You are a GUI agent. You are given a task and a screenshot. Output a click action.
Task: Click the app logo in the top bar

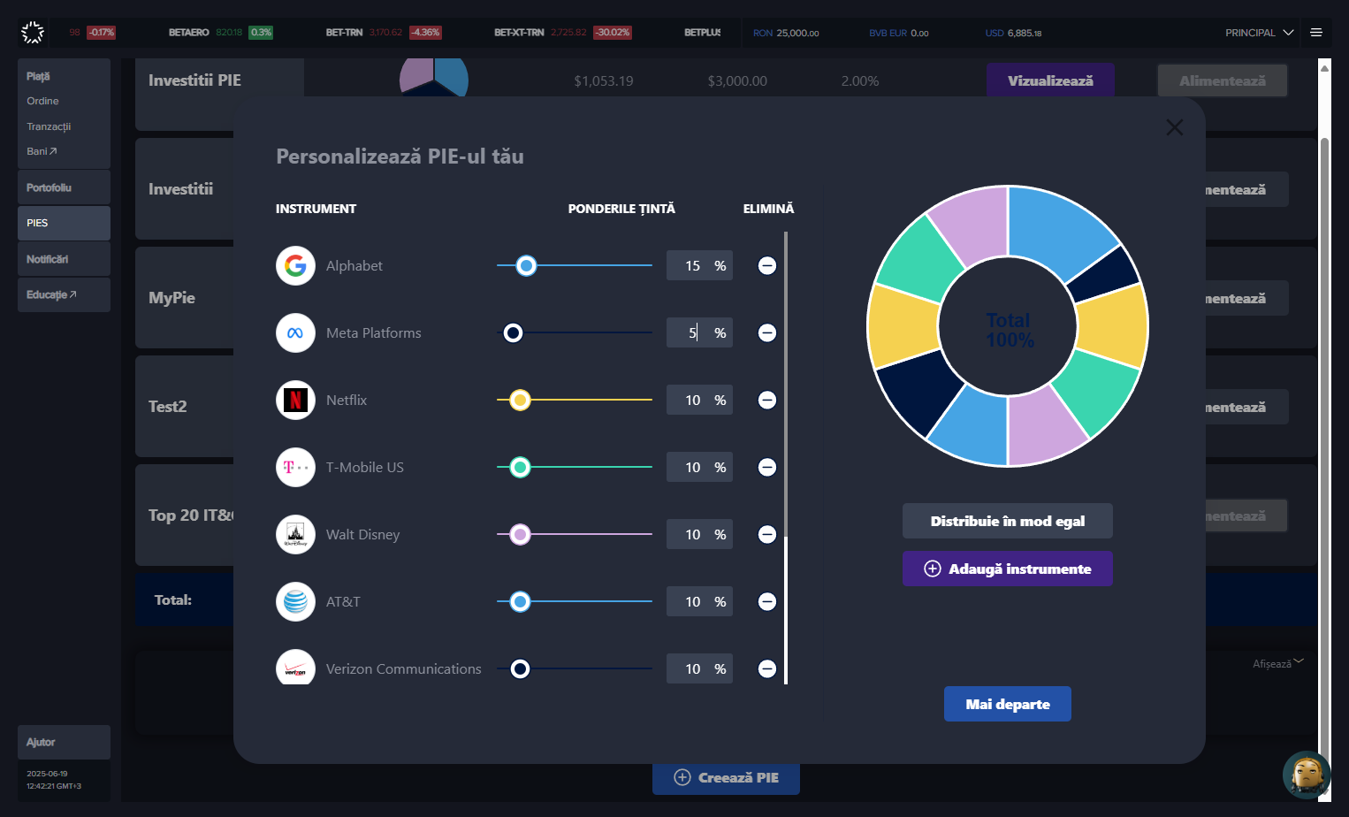click(33, 33)
